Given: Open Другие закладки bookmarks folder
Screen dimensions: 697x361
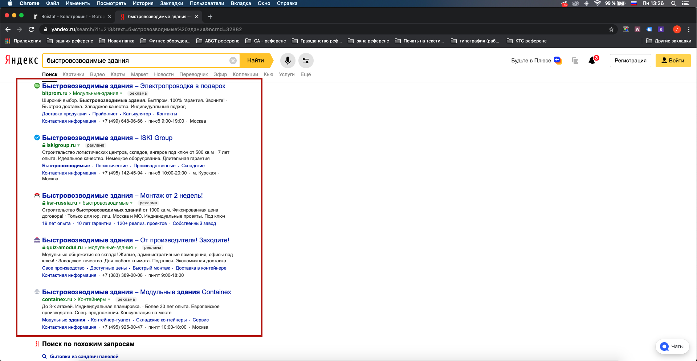Looking at the screenshot, I should tap(669, 41).
